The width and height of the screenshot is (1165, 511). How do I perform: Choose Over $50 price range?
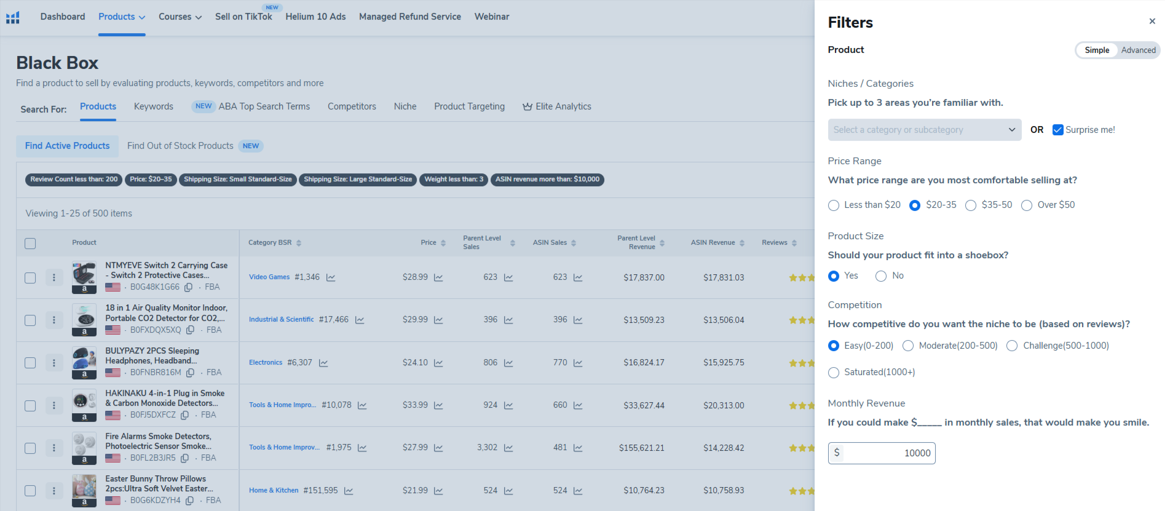point(1027,205)
